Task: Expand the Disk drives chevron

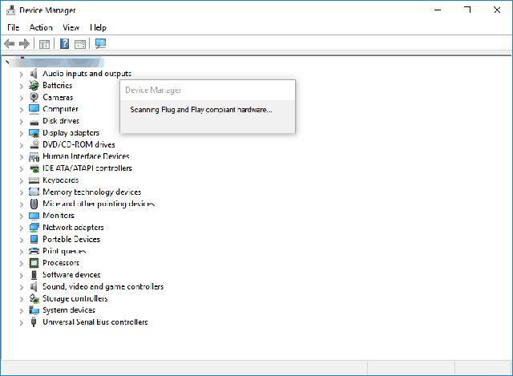Action: tap(22, 122)
